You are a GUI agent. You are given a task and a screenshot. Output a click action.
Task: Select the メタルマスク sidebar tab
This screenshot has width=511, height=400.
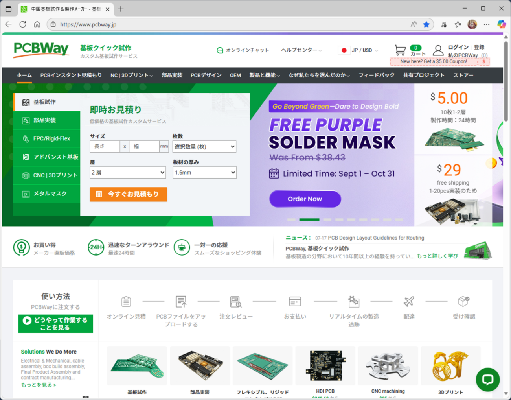(x=47, y=194)
